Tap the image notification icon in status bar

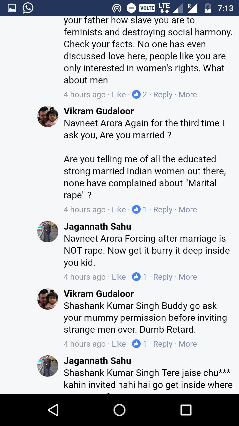[x=12, y=8]
